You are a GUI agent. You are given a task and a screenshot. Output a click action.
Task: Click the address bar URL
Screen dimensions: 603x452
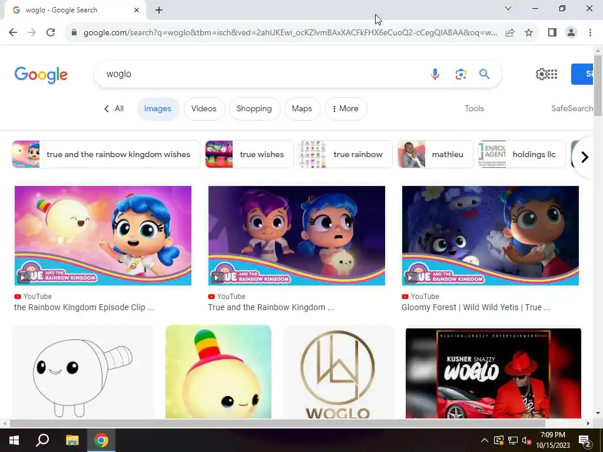point(290,32)
